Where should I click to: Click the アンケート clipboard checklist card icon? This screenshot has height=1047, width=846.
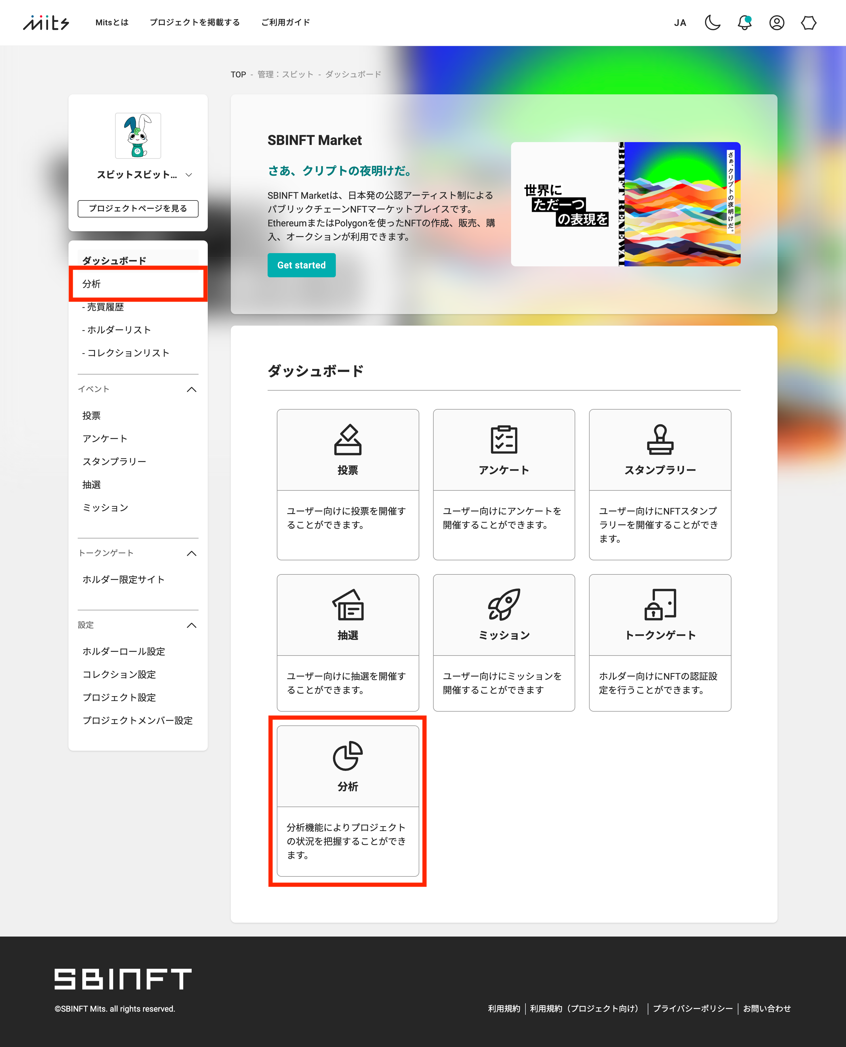(x=504, y=439)
